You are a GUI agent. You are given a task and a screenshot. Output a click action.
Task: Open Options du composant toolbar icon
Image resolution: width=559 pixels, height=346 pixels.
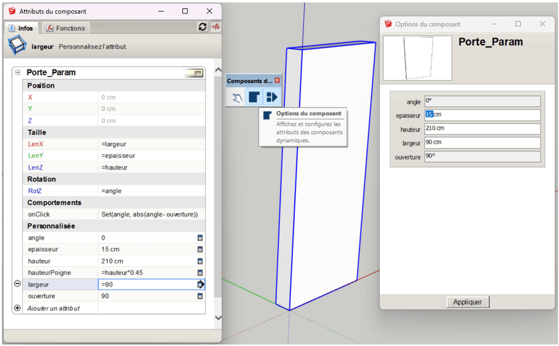[254, 98]
